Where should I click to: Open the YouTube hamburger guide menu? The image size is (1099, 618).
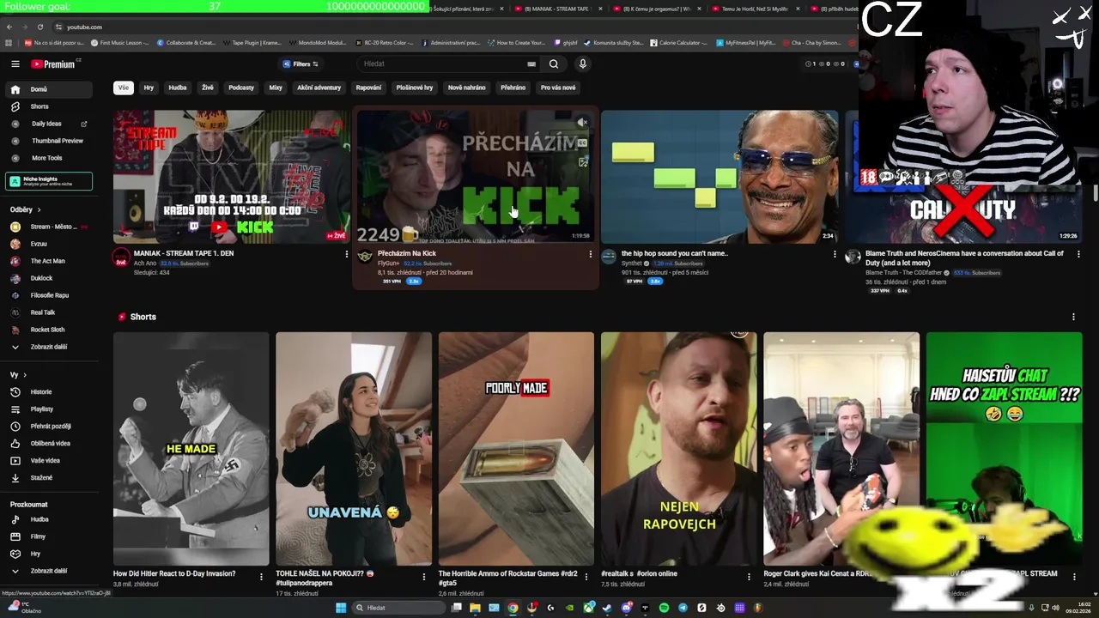tap(15, 64)
